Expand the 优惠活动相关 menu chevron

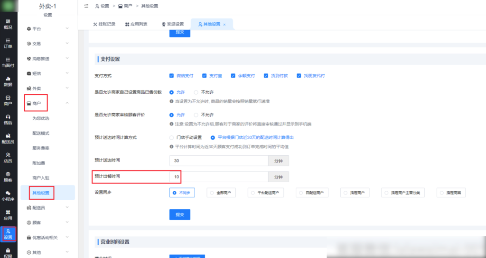coord(67,237)
